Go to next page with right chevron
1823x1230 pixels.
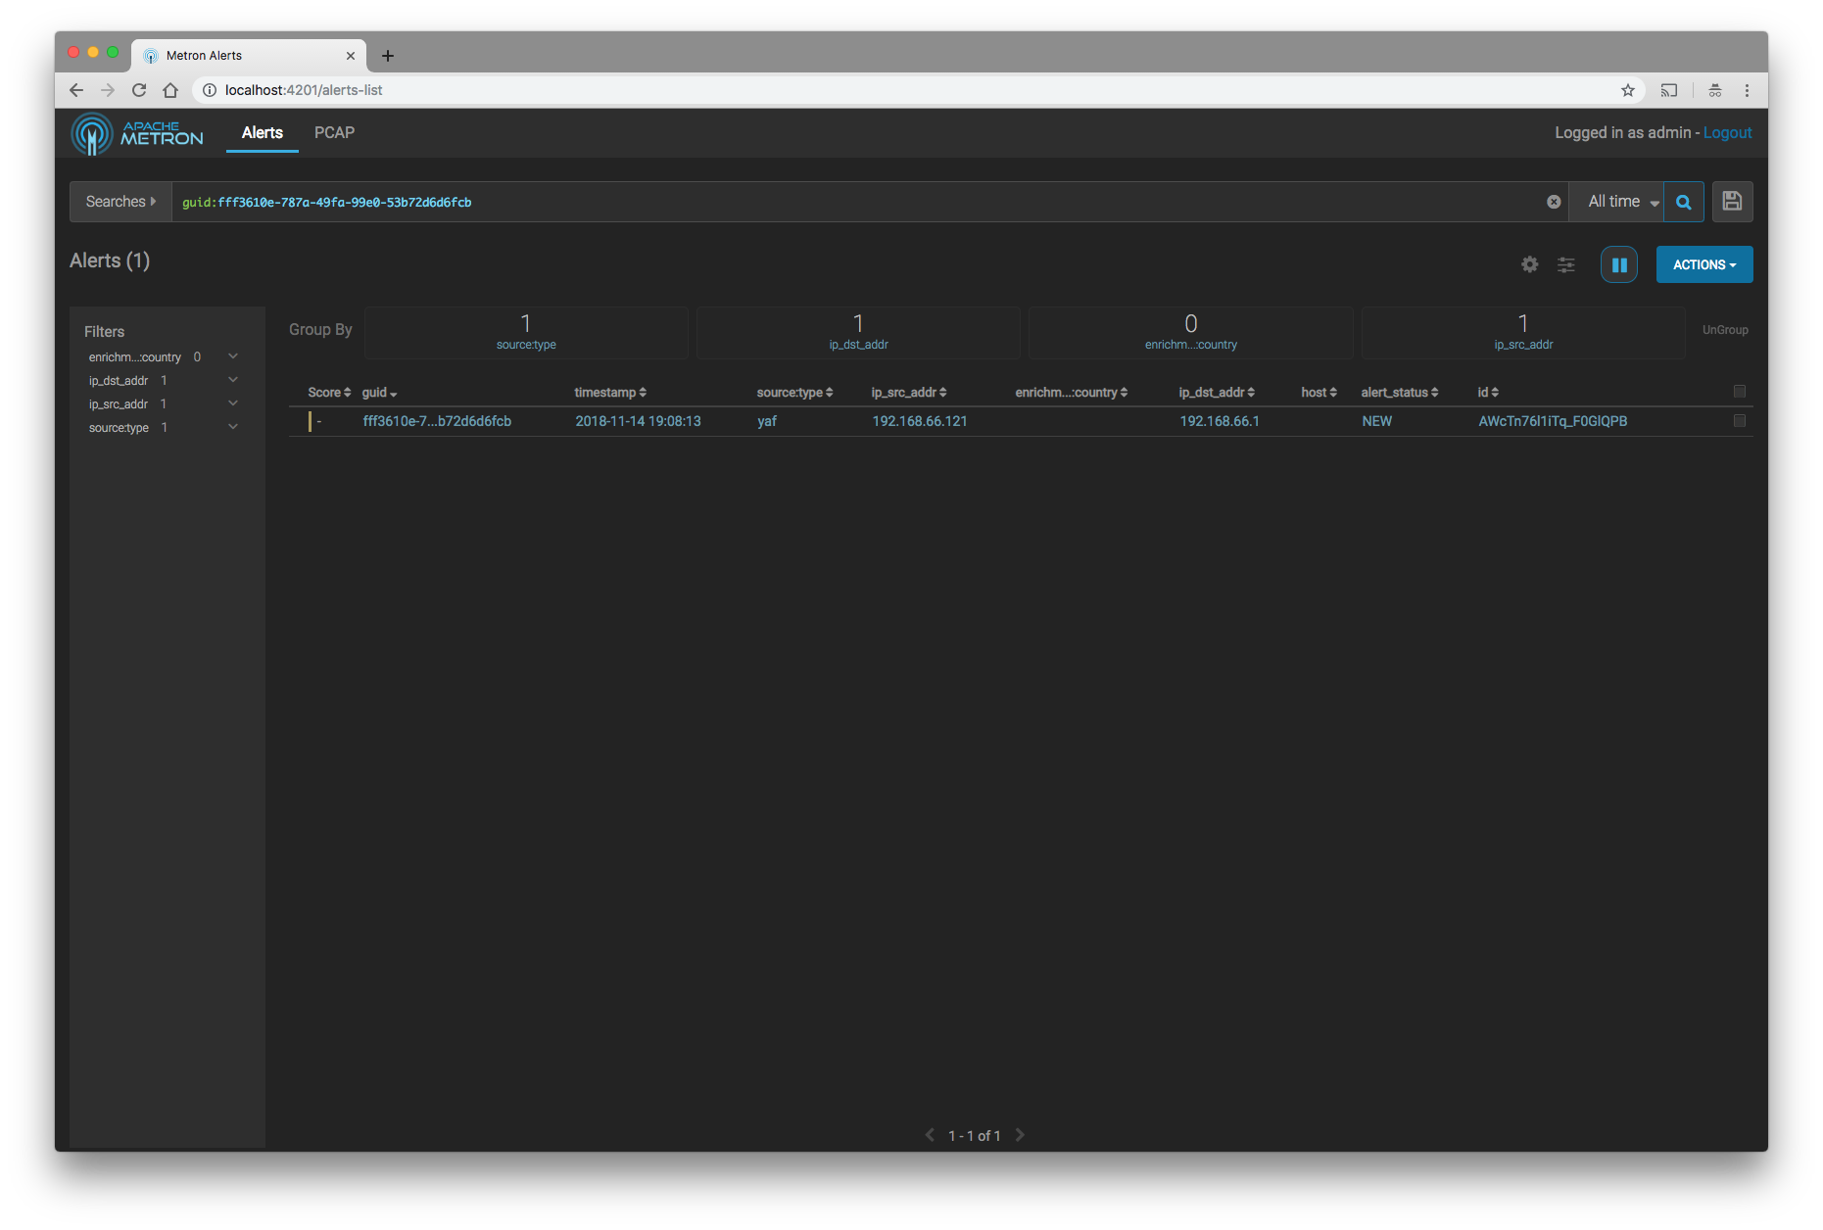[x=1019, y=1135]
